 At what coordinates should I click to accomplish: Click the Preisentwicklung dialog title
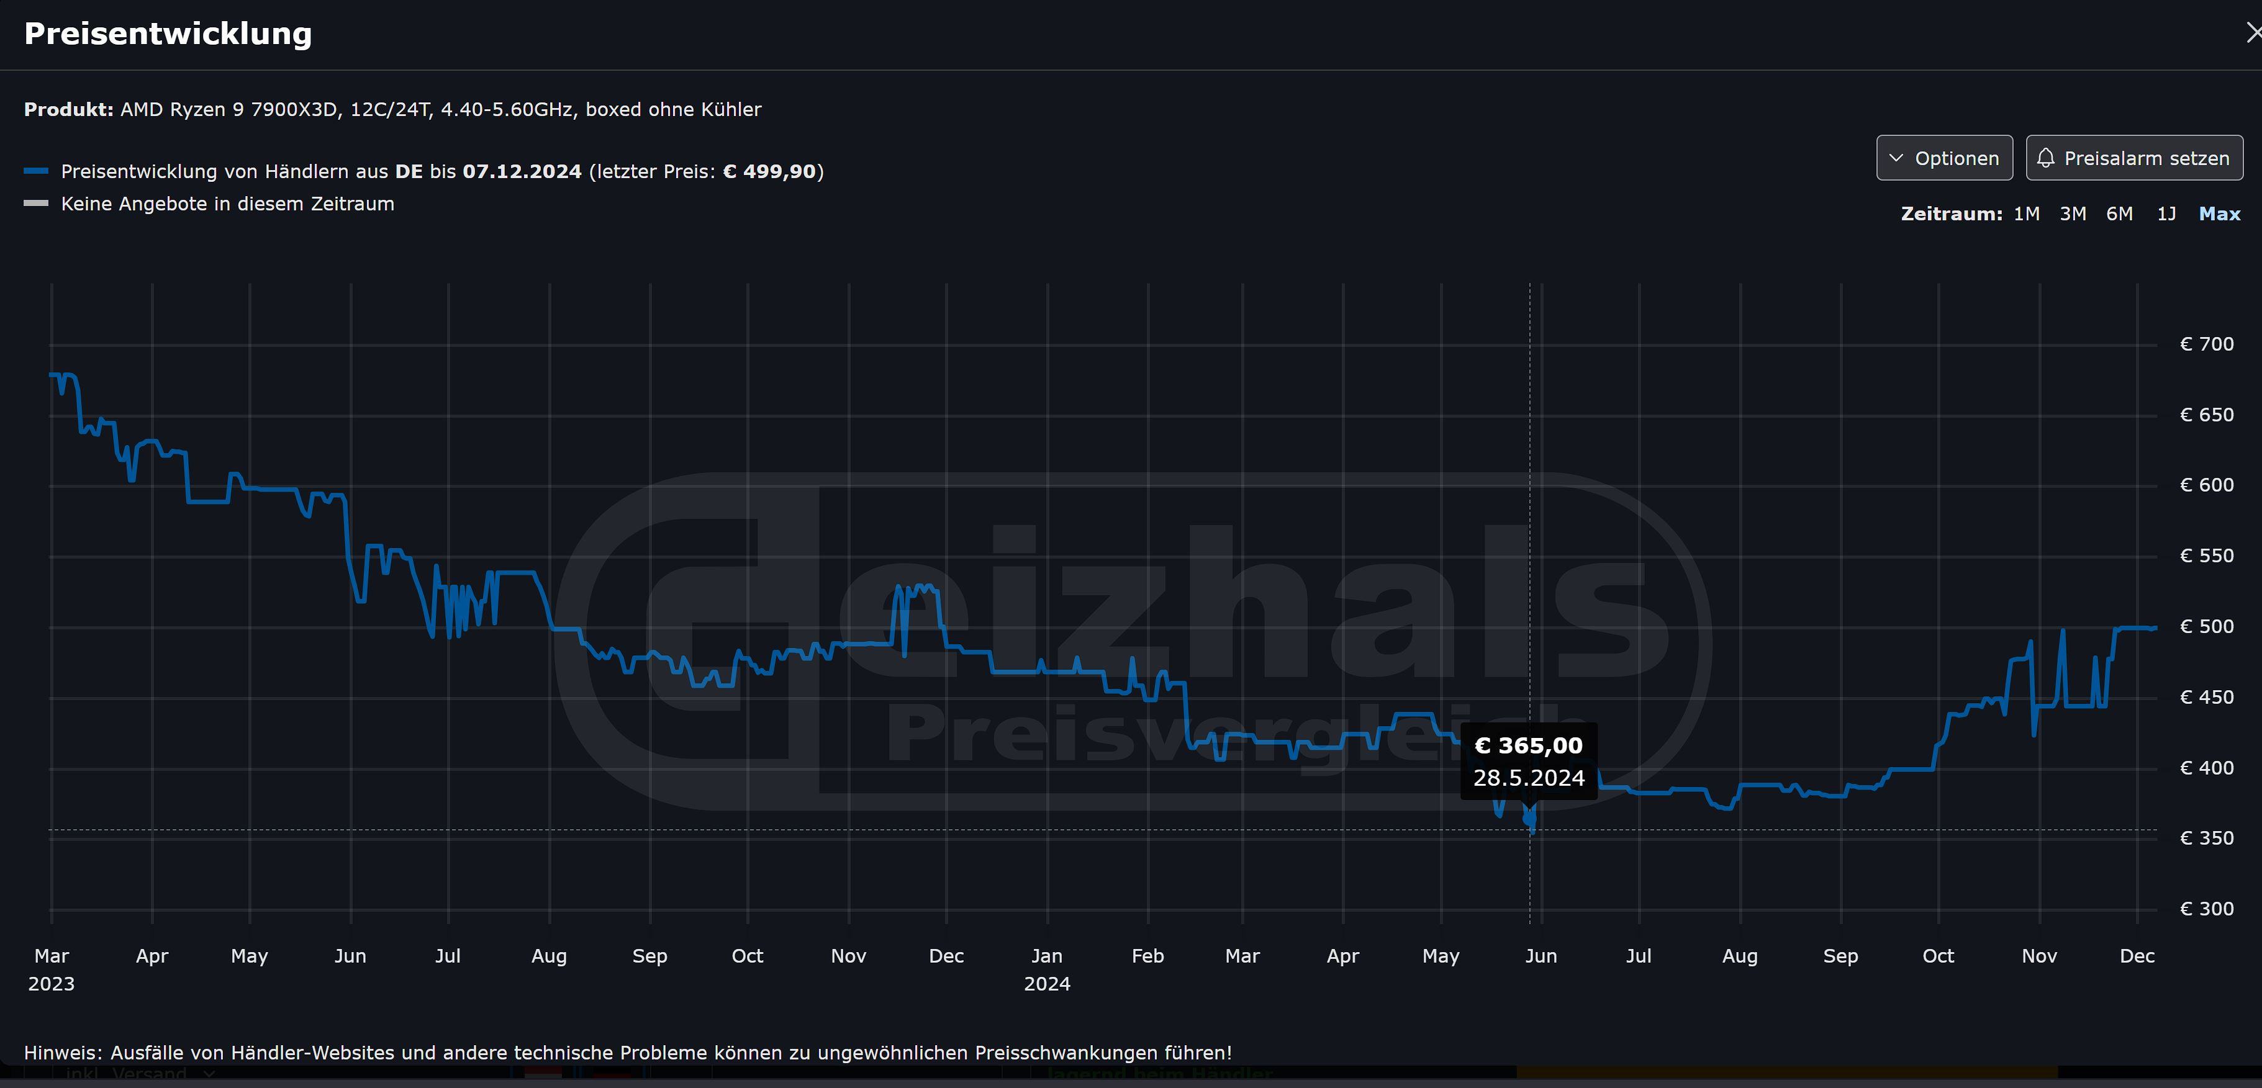[168, 34]
